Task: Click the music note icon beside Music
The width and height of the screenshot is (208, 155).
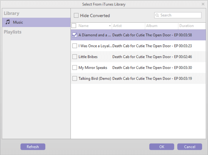Action: pyautogui.click(x=8, y=22)
